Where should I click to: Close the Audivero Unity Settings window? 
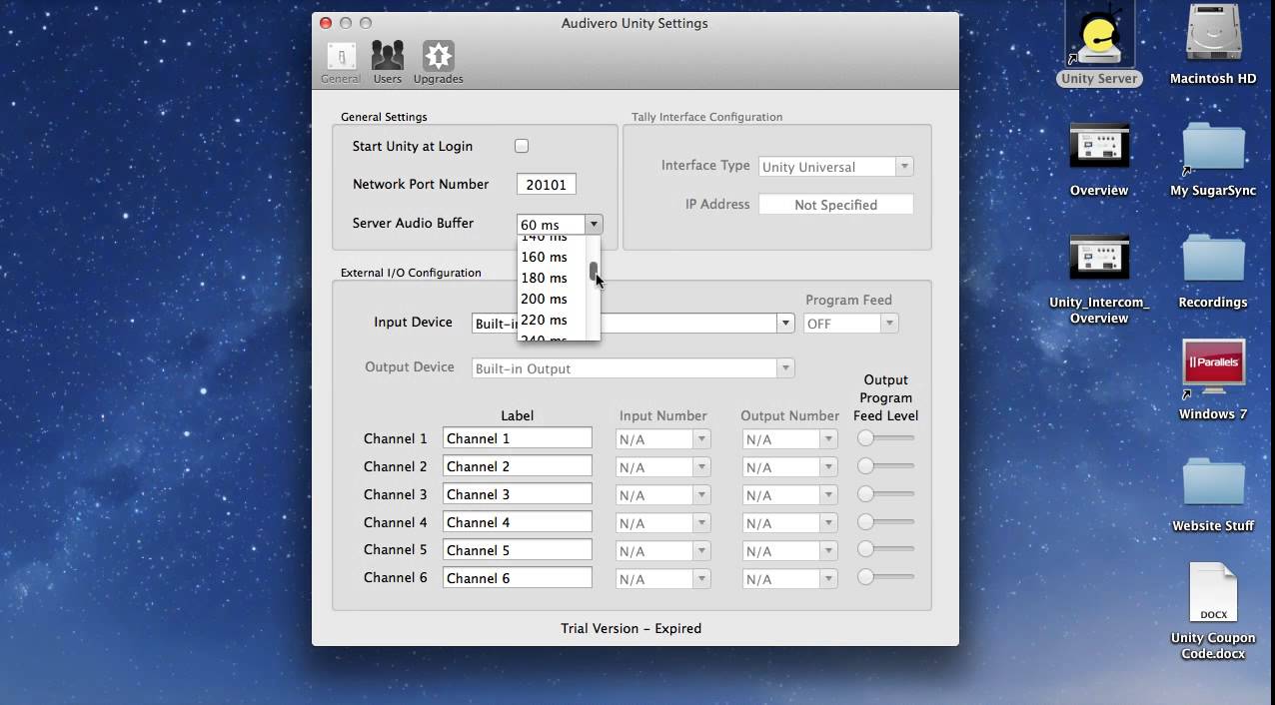[x=326, y=23]
